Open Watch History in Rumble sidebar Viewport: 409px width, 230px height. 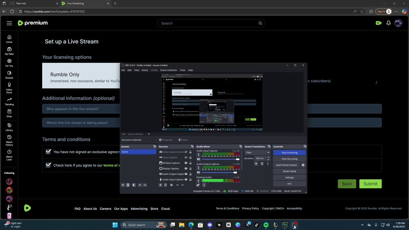[9, 141]
